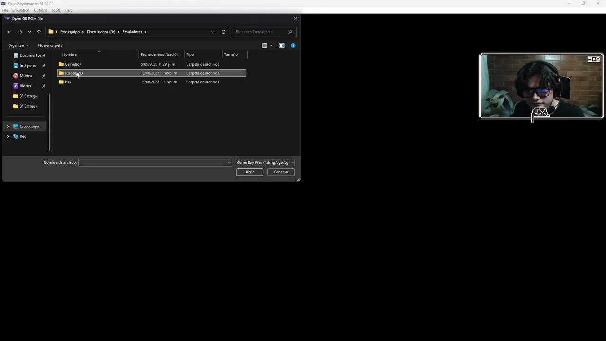Open the Tools menu

pos(56,10)
